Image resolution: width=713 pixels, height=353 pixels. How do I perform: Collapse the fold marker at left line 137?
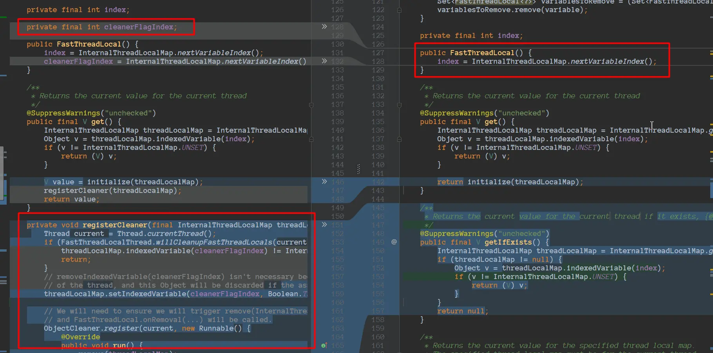[x=311, y=105]
